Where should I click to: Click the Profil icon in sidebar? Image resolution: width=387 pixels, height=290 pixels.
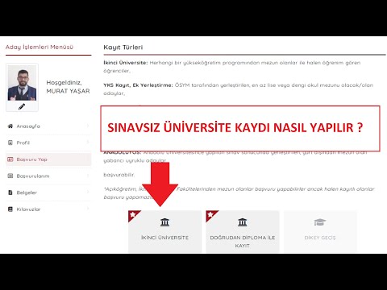(x=10, y=143)
